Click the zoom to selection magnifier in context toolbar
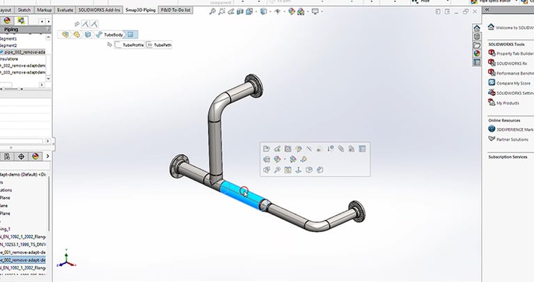534x282 pixels. [277, 170]
